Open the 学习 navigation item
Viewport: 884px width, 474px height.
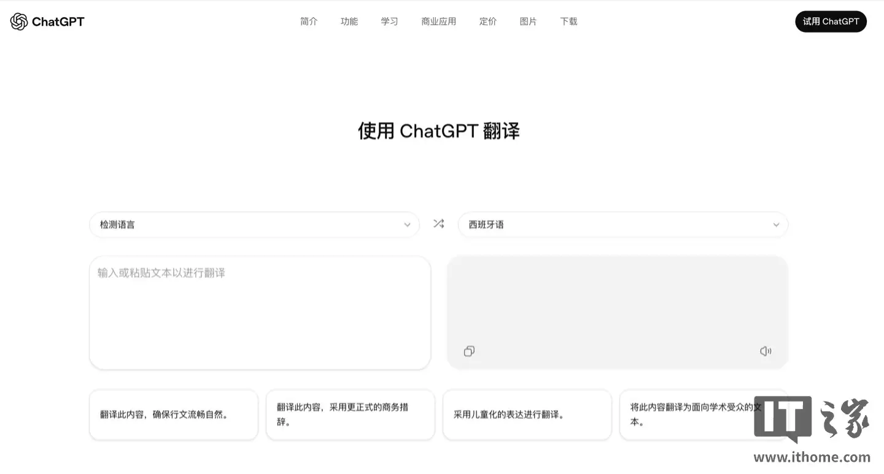pos(389,21)
